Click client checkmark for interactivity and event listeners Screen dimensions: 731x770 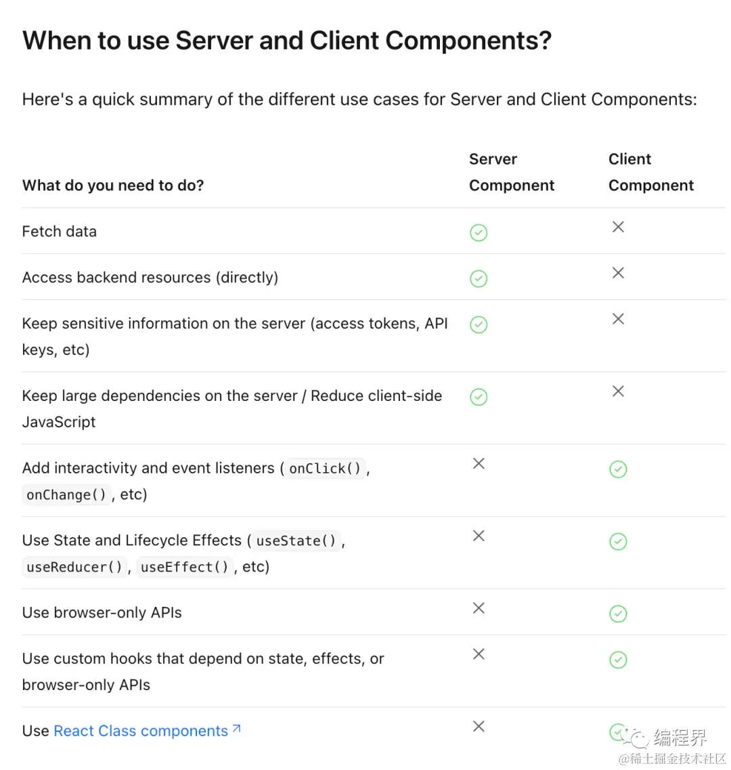[x=617, y=469]
